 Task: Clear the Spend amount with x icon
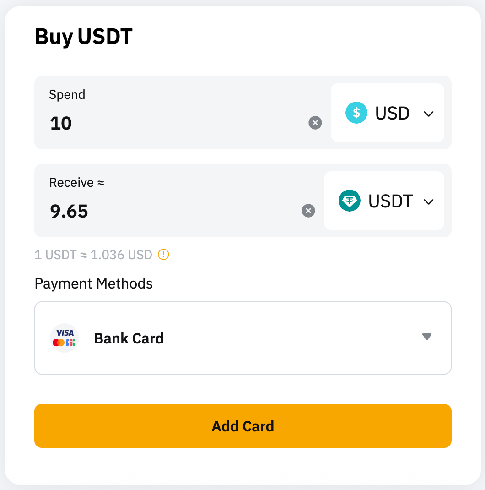pos(315,123)
